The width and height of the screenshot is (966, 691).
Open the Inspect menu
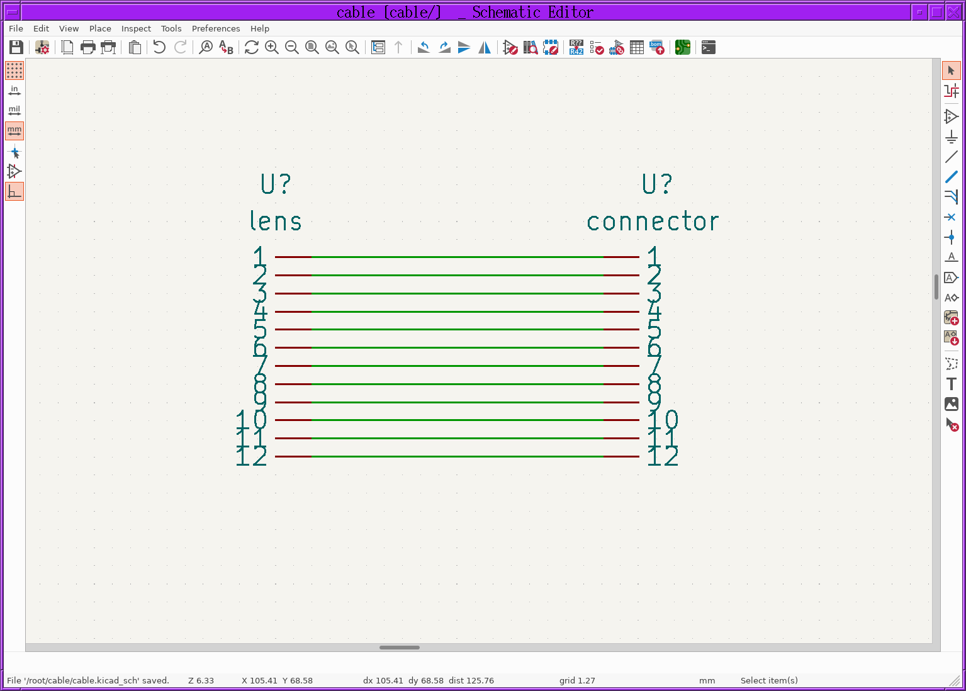136,28
